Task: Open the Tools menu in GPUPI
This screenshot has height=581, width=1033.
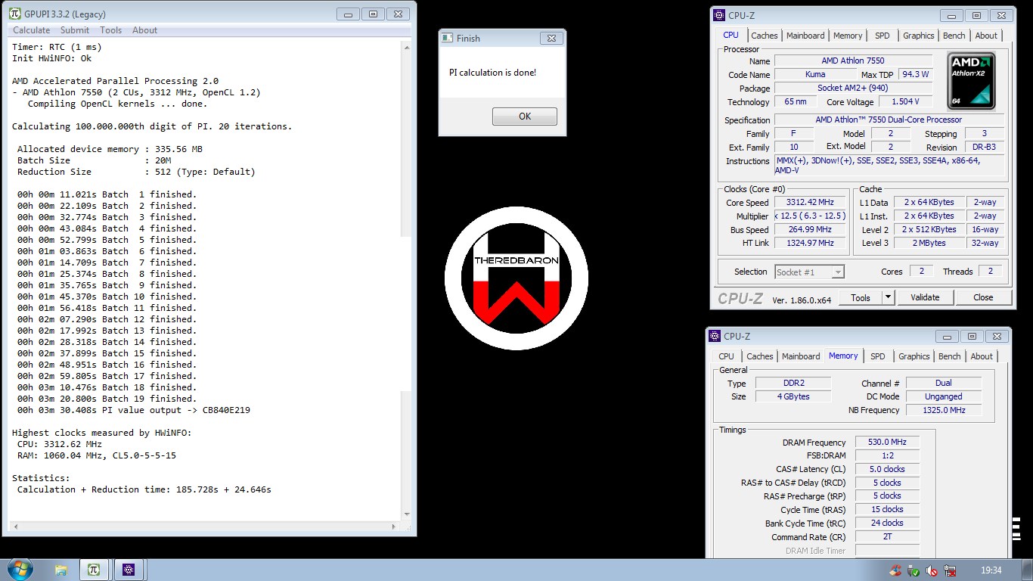Action: tap(111, 30)
